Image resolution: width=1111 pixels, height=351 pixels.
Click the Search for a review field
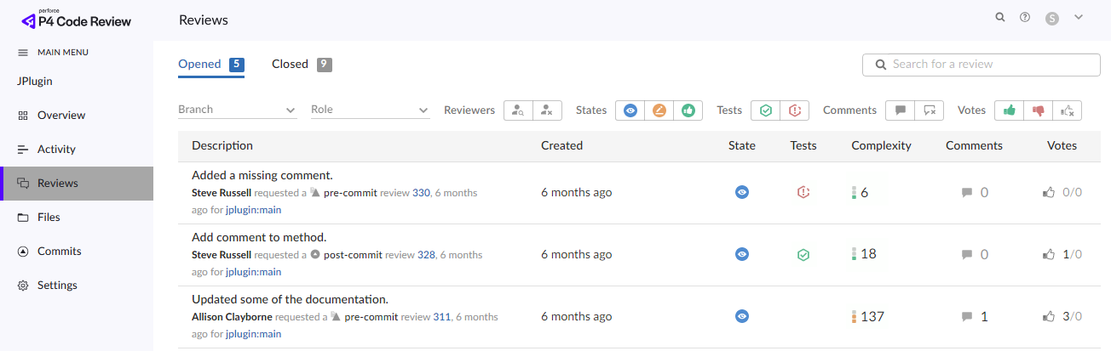click(990, 65)
